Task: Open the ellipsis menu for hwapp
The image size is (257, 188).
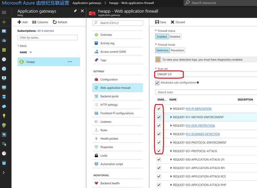Action: [70, 62]
